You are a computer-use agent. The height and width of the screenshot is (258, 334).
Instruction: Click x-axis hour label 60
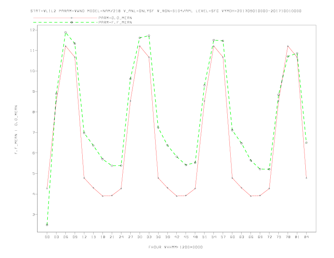[x=232, y=237]
